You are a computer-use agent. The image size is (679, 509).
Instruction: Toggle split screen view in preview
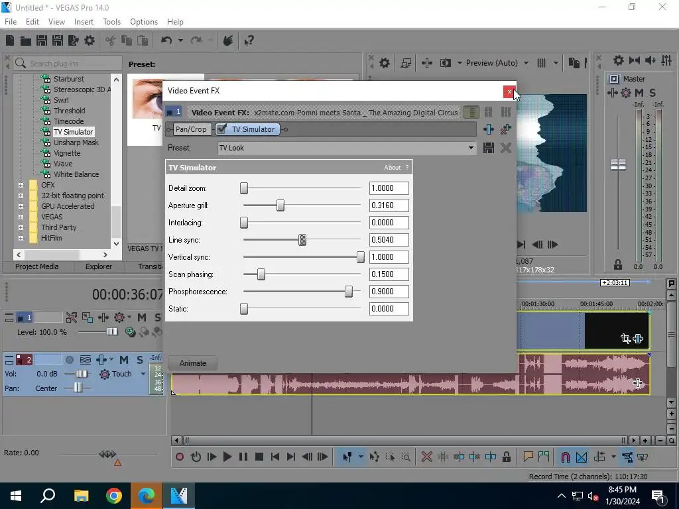445,63
